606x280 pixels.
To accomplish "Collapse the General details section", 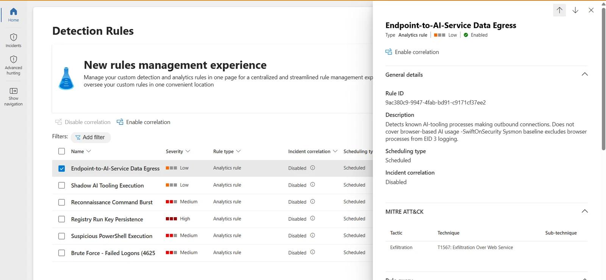I will (x=585, y=75).
